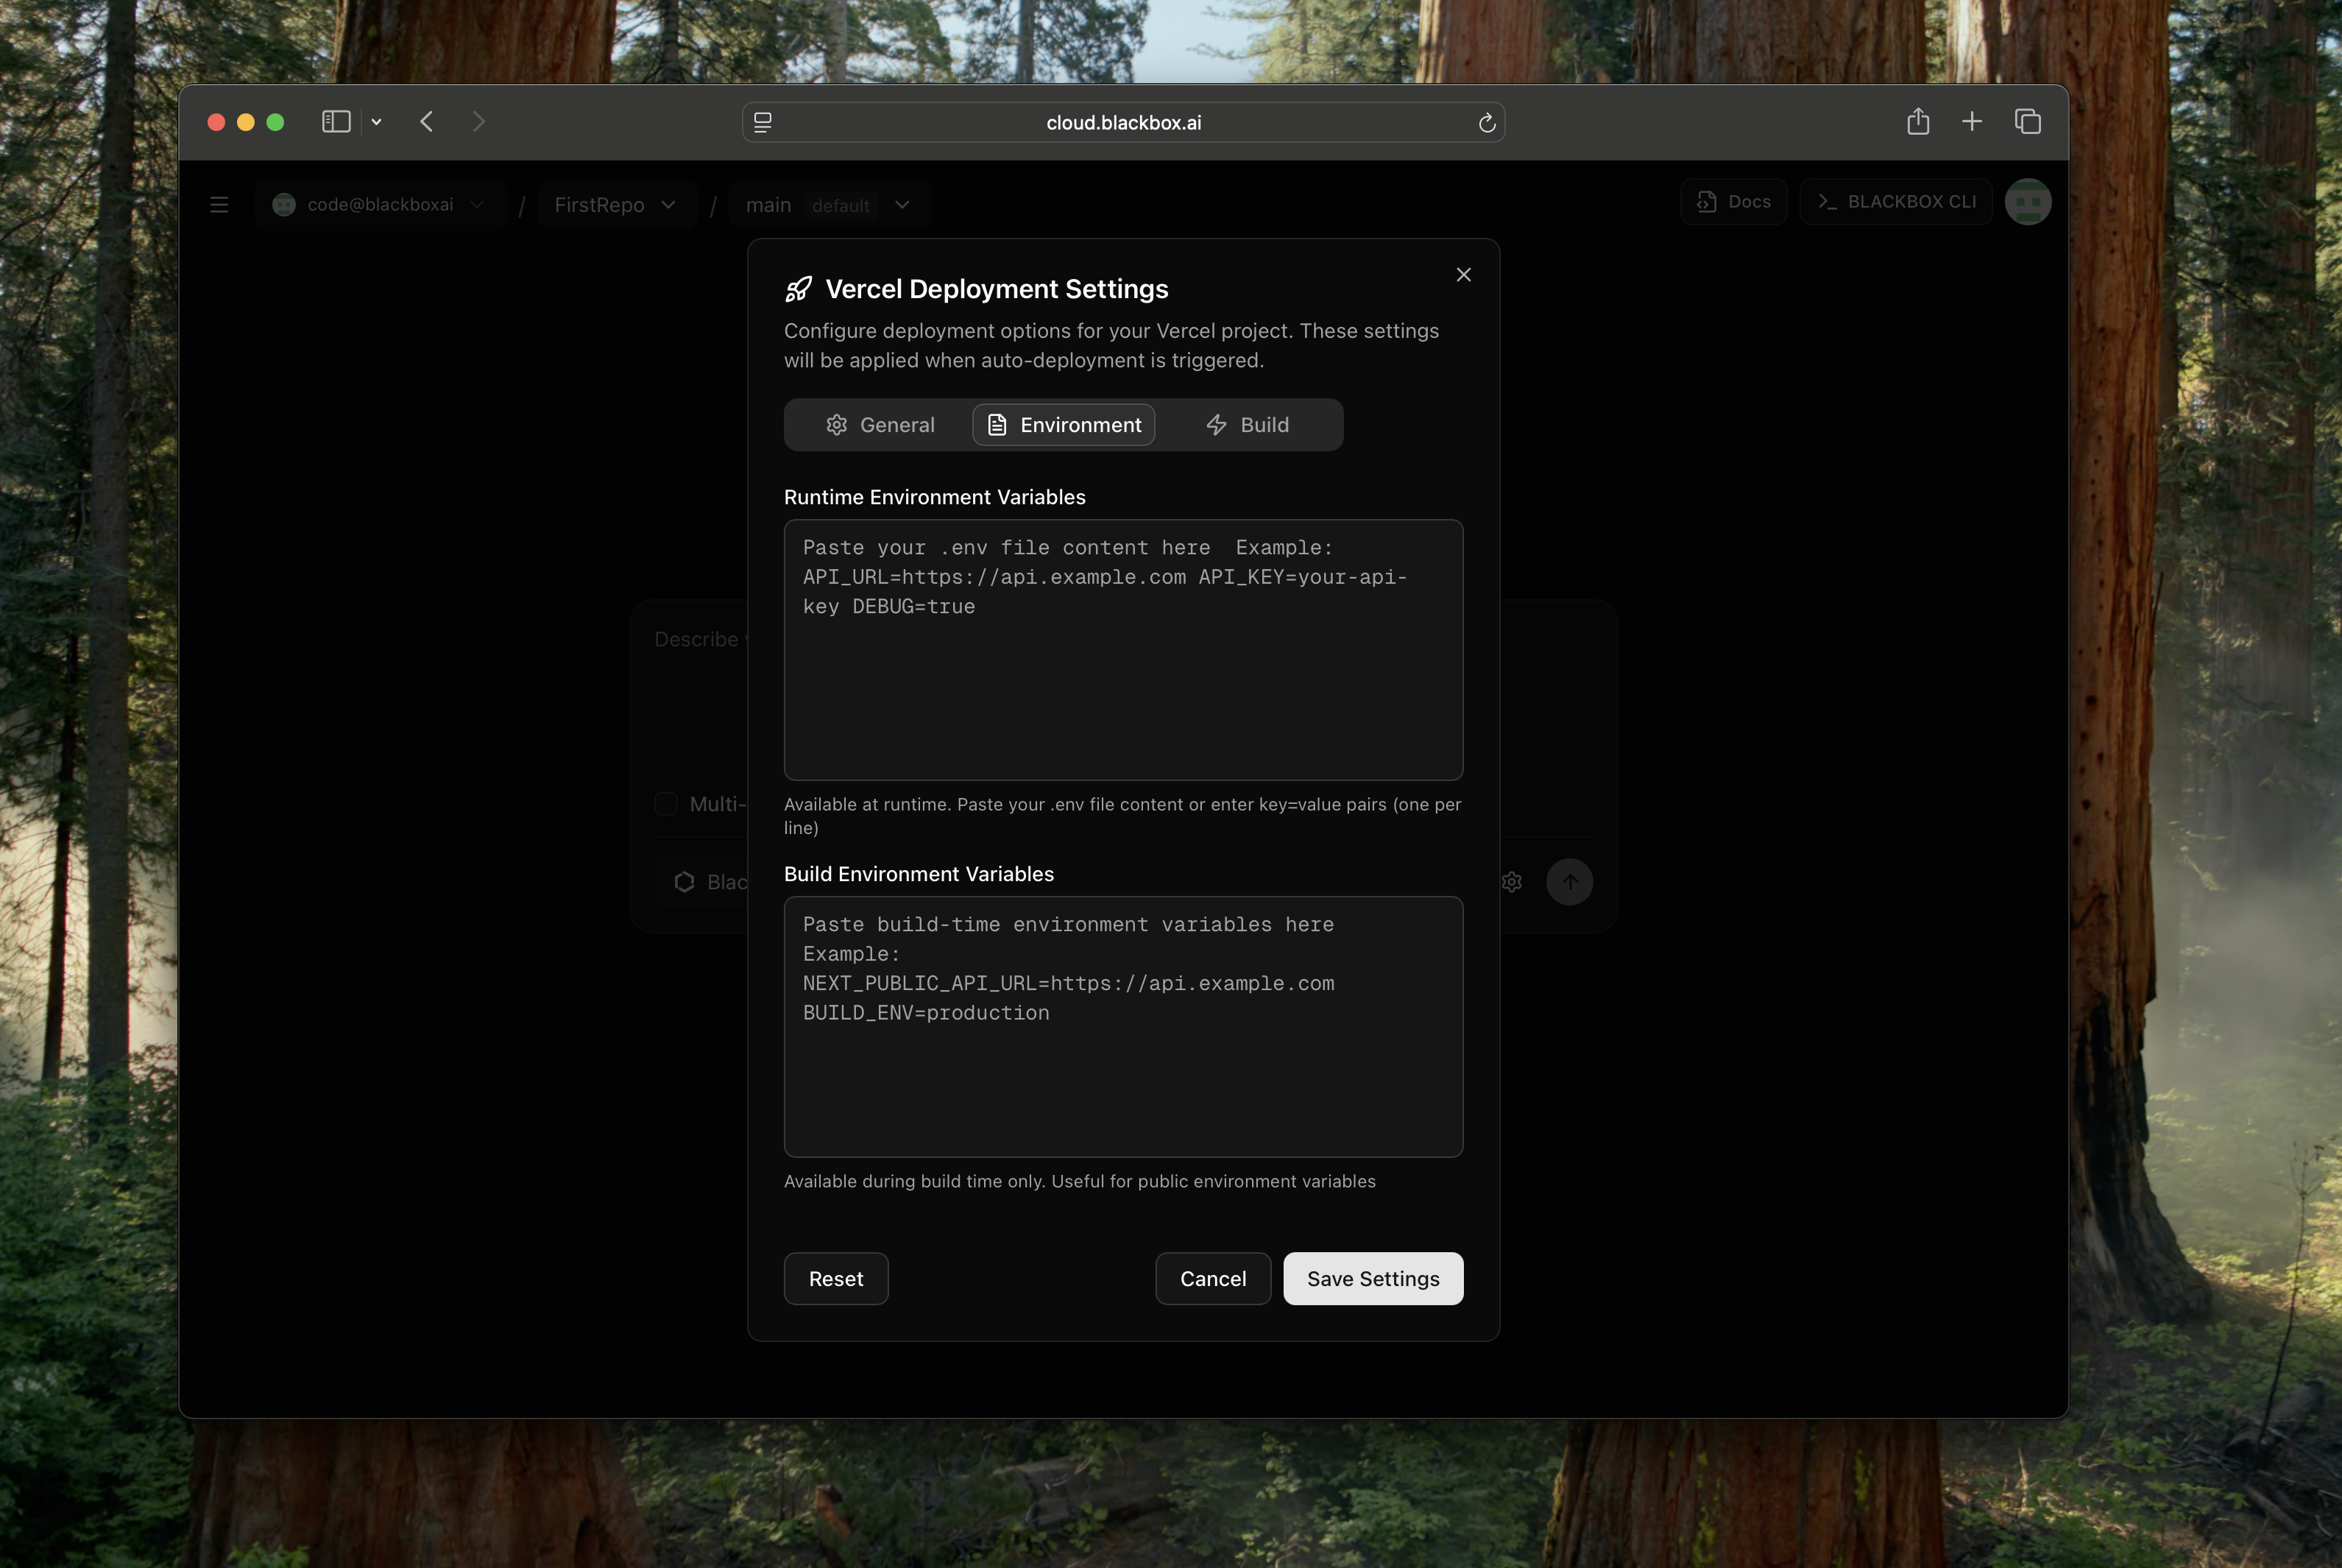Open the profile avatar menu top right
Screen dimensions: 2342x1568
2028,201
